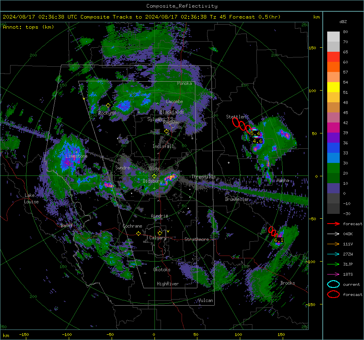Click the white 04DK arrow legend icon
This screenshot has height=340, width=364.
[x=333, y=234]
